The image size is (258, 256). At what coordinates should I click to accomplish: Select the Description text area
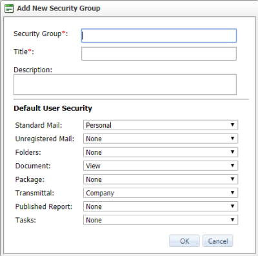coord(125,84)
